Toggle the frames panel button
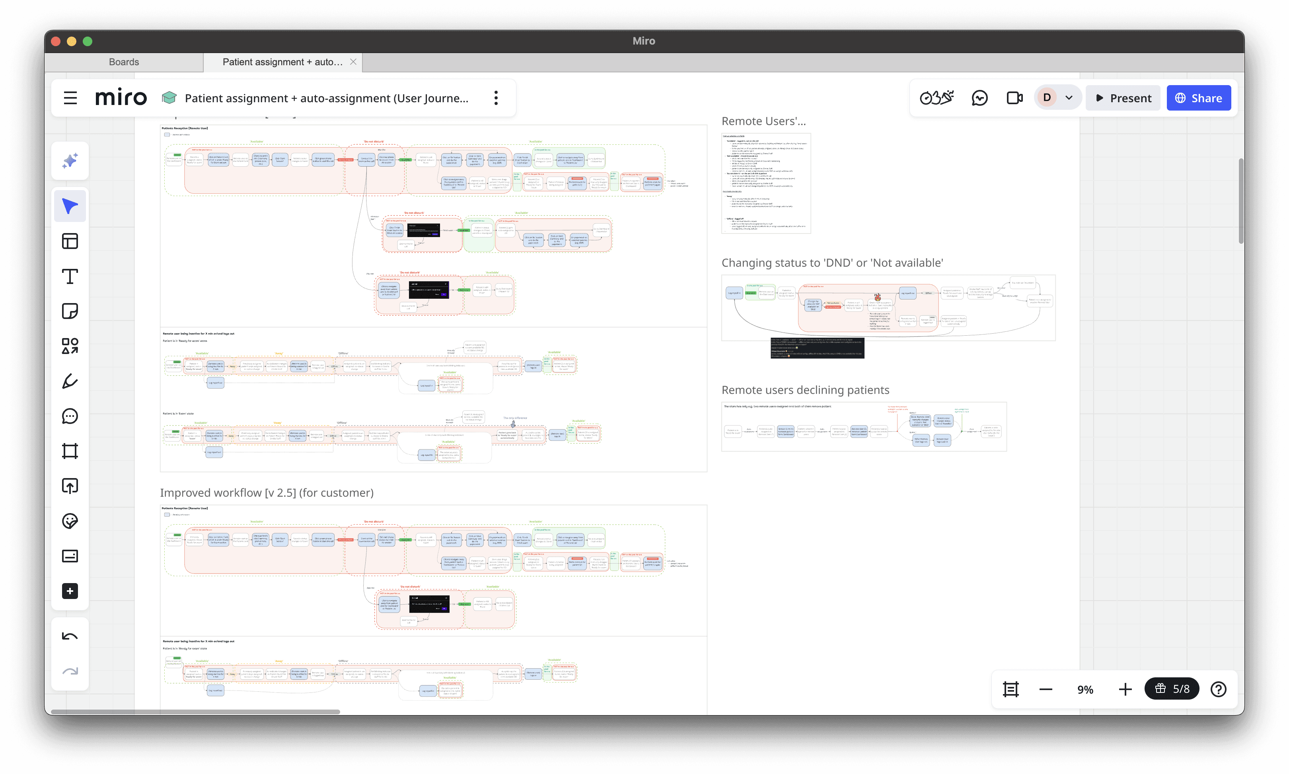 pyautogui.click(x=1011, y=690)
